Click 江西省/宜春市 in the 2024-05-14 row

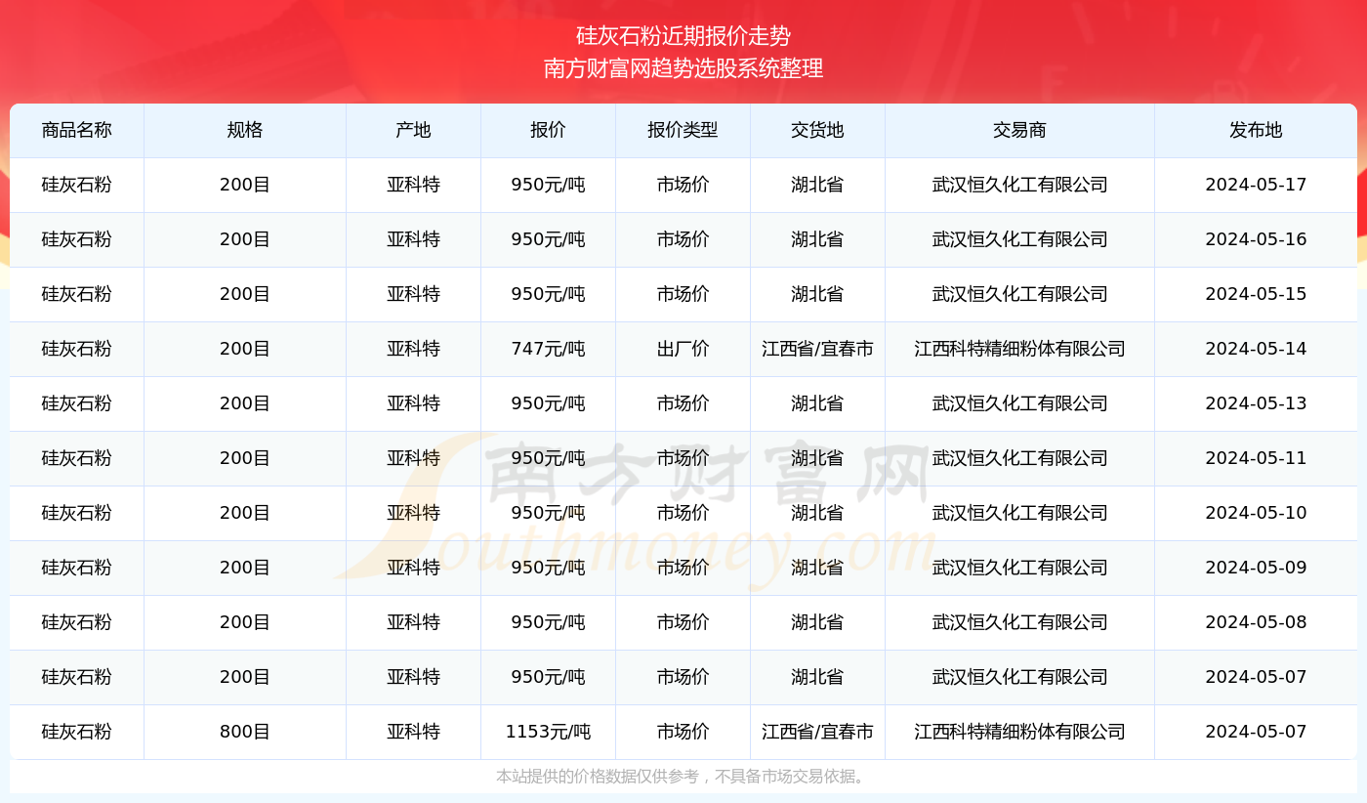pos(817,349)
